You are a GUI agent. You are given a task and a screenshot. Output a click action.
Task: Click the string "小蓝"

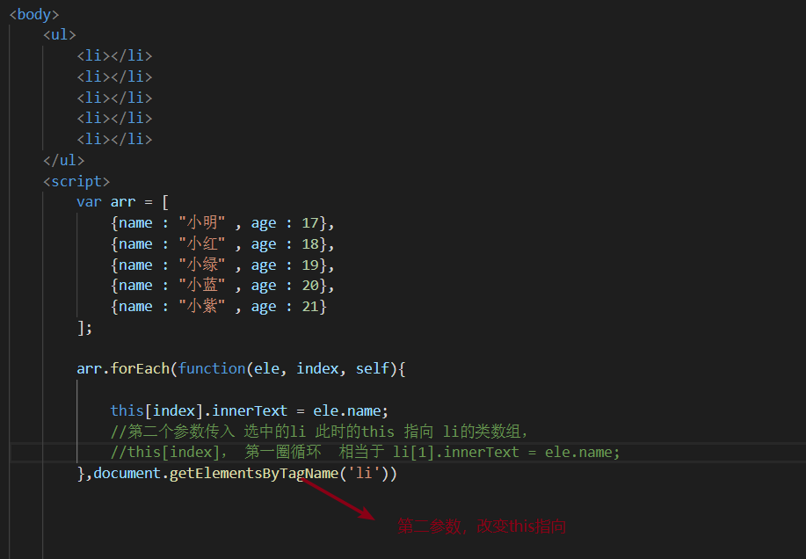pos(202,285)
